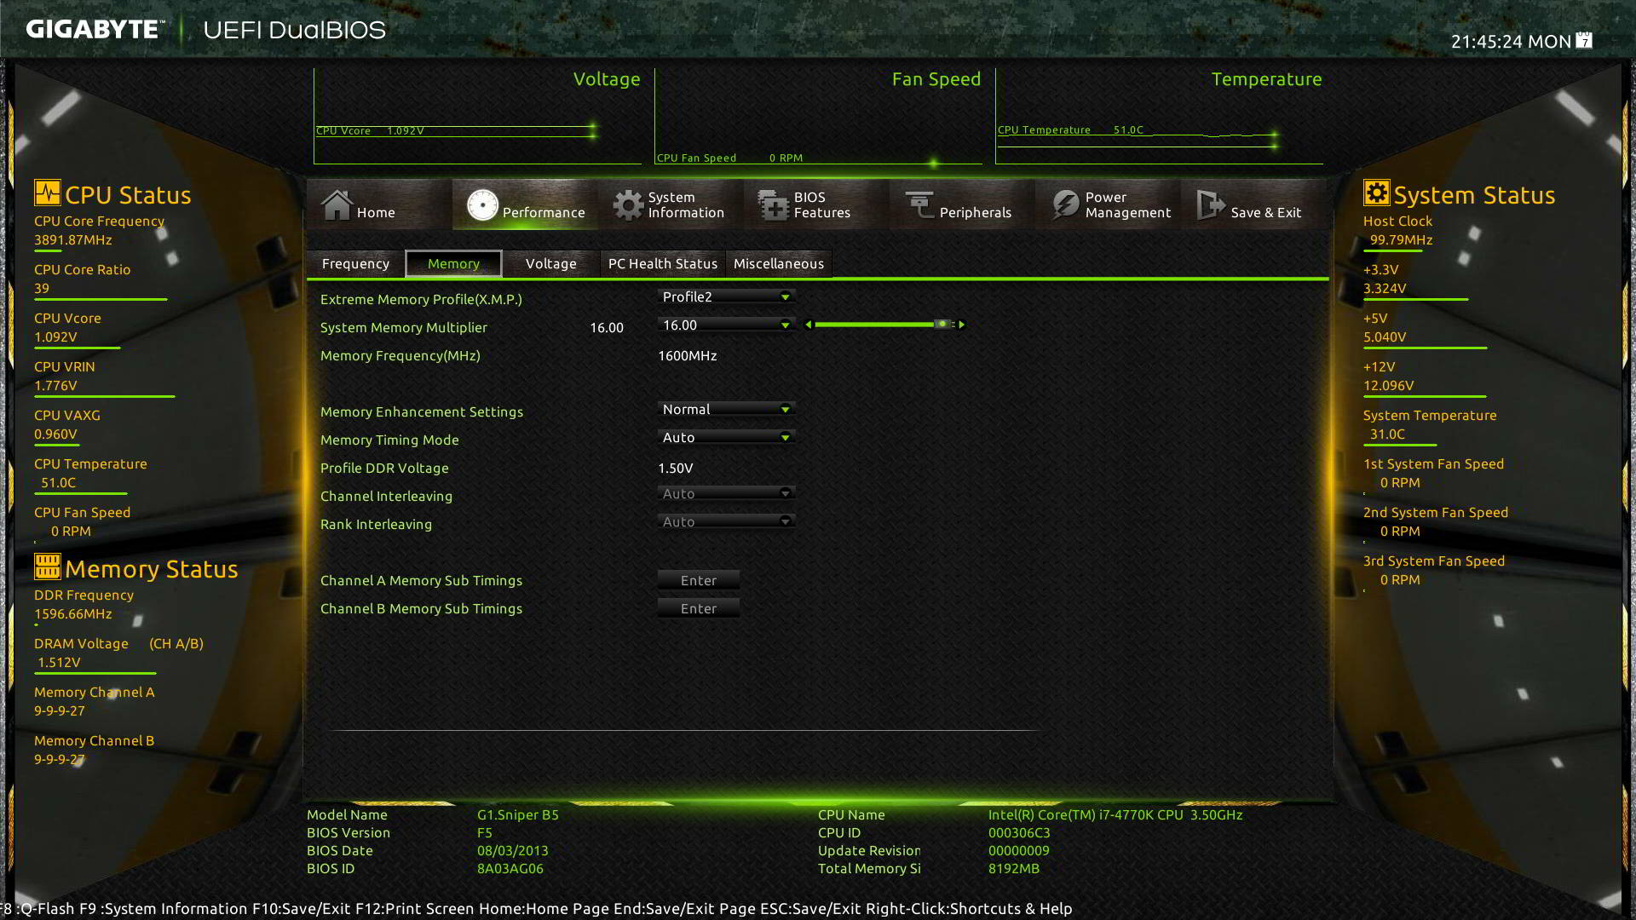Open the Rank Interleaving dropdown

pyautogui.click(x=726, y=521)
